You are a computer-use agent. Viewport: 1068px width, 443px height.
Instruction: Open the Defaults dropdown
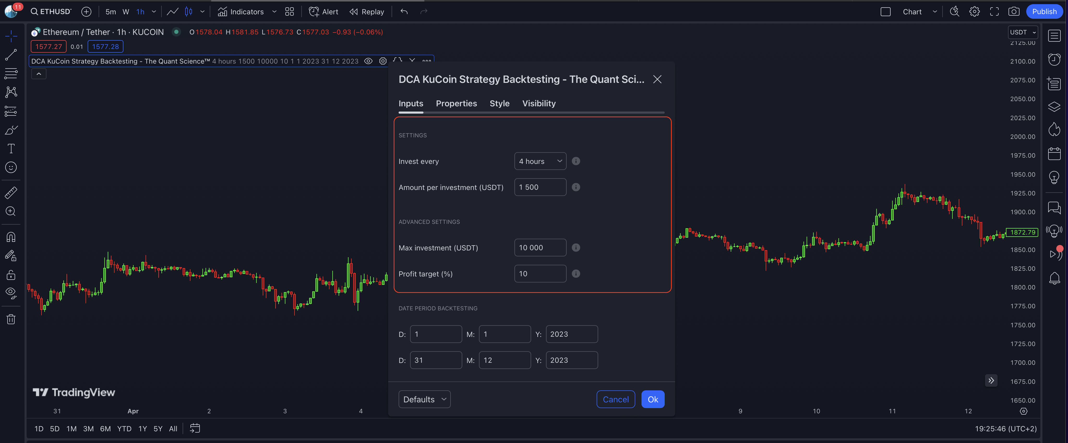point(424,399)
